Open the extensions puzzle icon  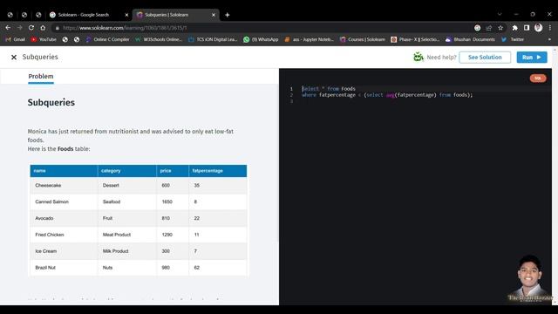(514, 28)
